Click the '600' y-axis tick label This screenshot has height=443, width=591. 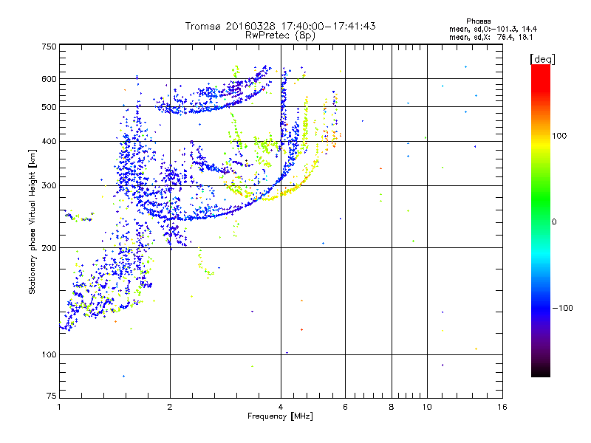pos(49,79)
